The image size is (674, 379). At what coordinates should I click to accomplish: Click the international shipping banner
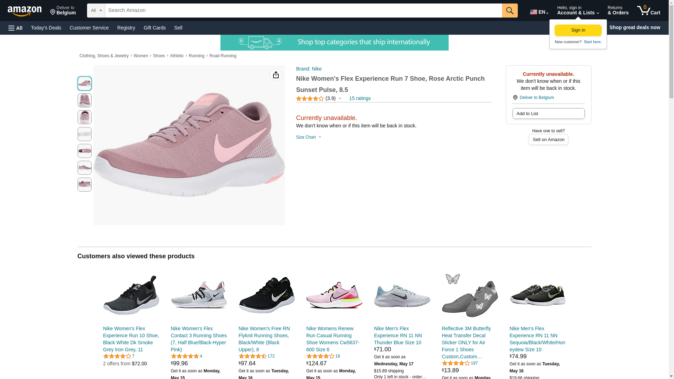334,42
